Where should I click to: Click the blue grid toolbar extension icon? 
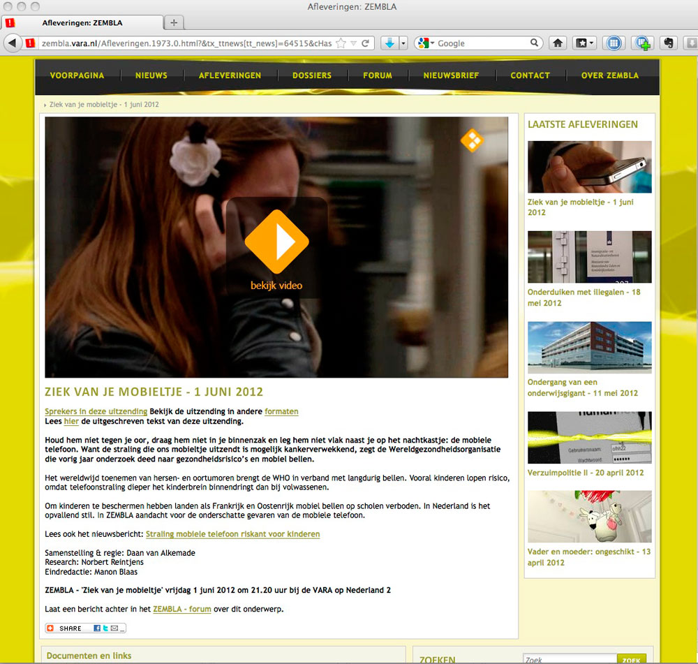(x=614, y=43)
